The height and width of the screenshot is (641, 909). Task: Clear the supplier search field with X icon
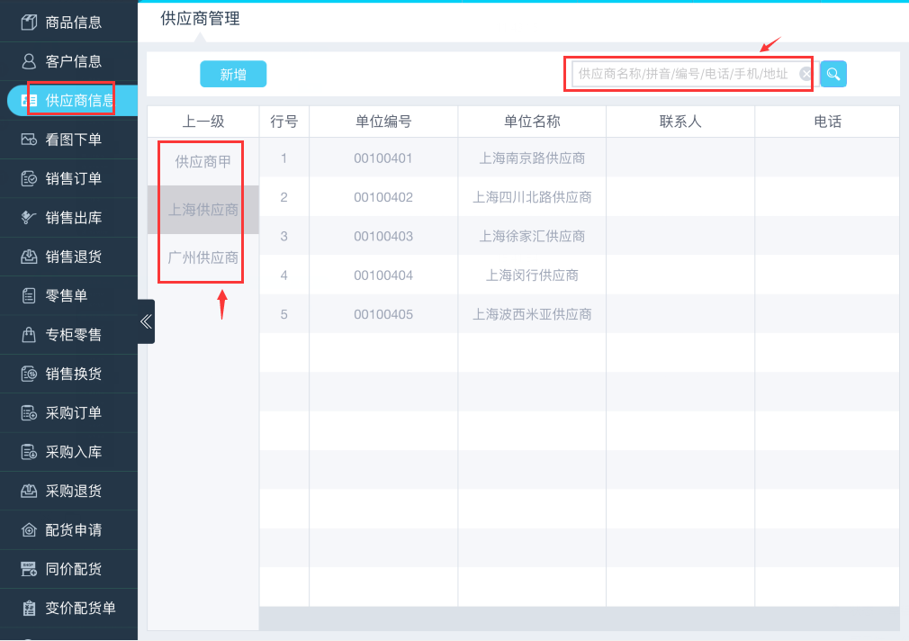[x=805, y=74]
